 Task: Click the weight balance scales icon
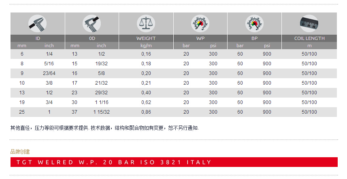pyautogui.click(x=146, y=23)
